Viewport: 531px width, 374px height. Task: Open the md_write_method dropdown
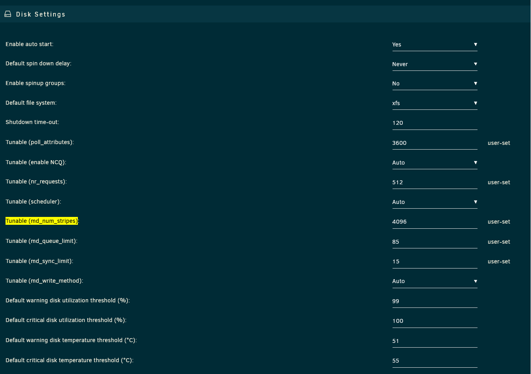434,281
